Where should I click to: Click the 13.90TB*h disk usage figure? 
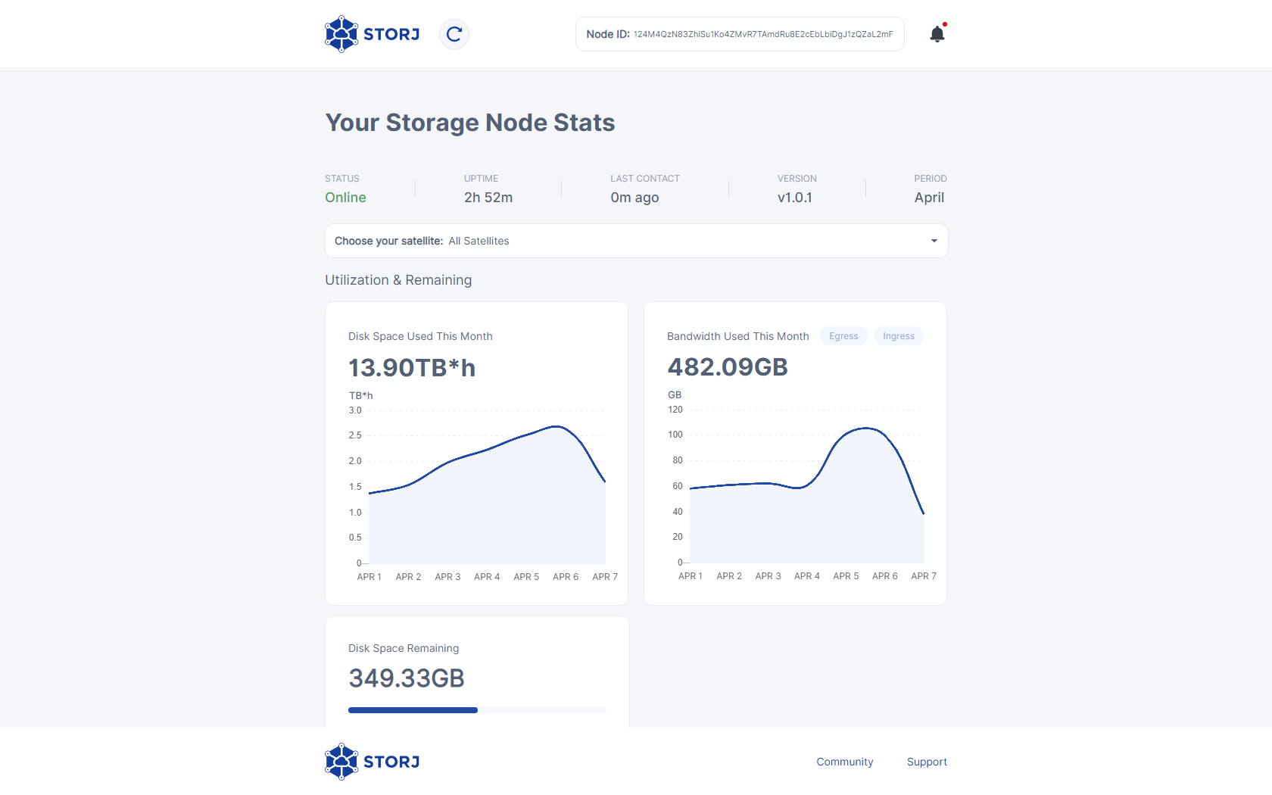[x=412, y=368]
